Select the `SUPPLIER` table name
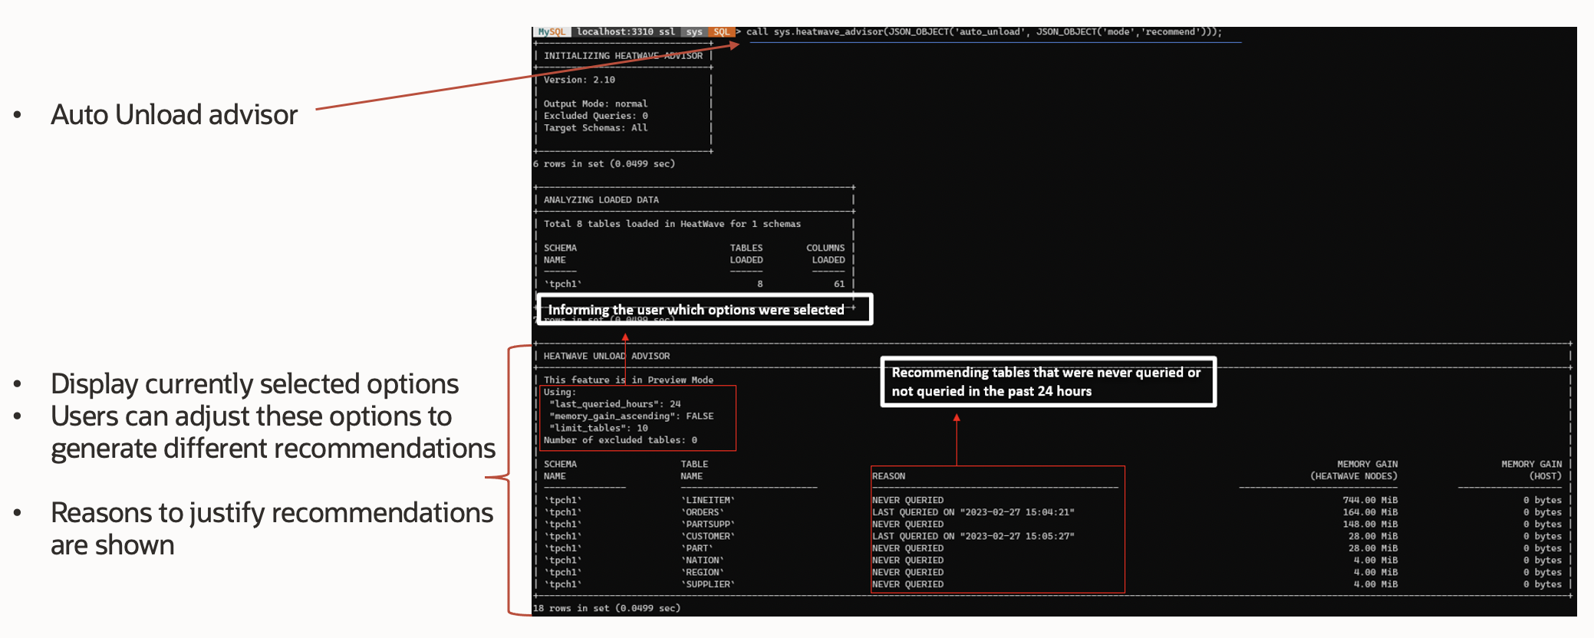Image resolution: width=1594 pixels, height=638 pixels. click(707, 584)
